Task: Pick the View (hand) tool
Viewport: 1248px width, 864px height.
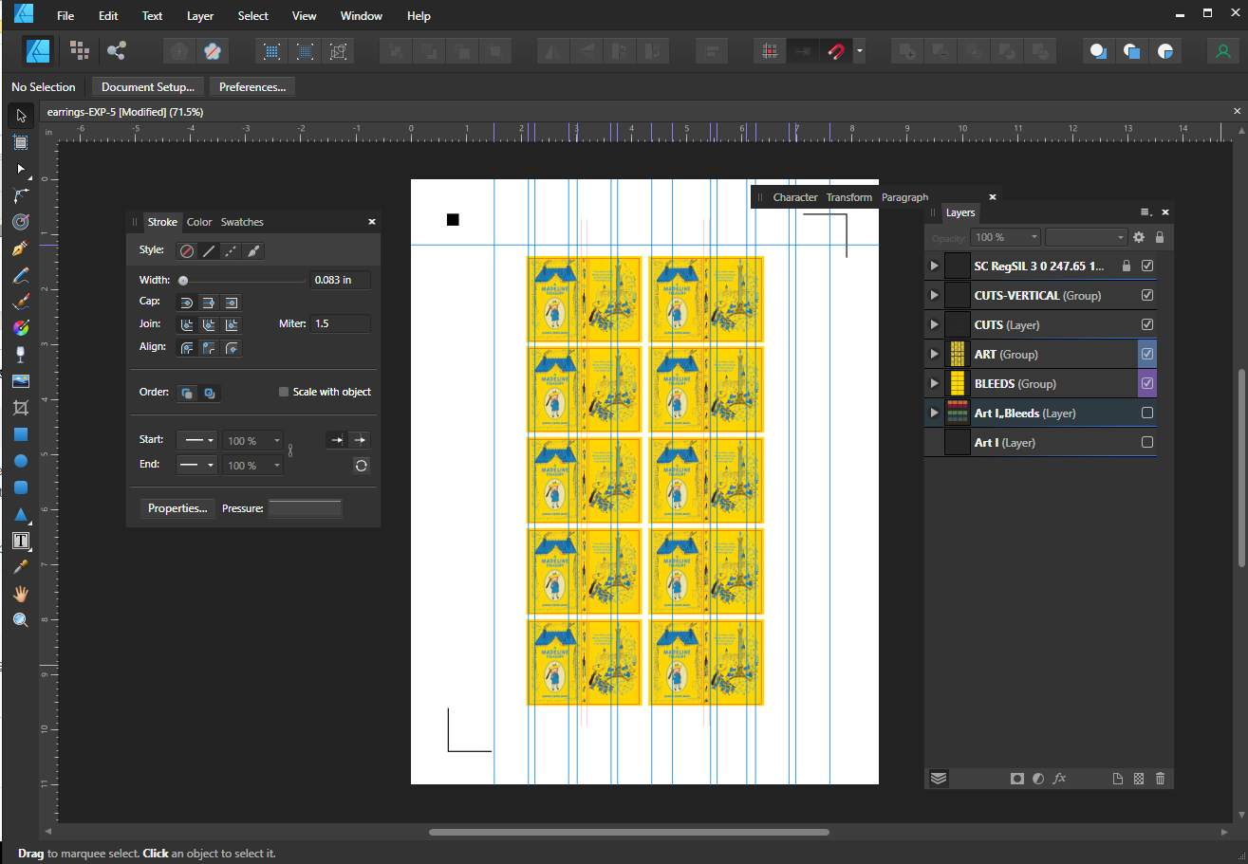Action: coord(20,594)
